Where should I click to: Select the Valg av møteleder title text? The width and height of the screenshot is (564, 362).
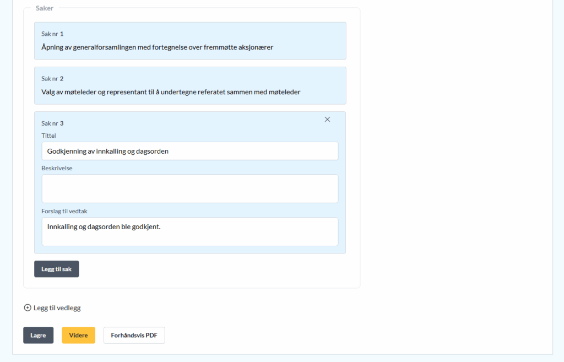click(x=171, y=92)
